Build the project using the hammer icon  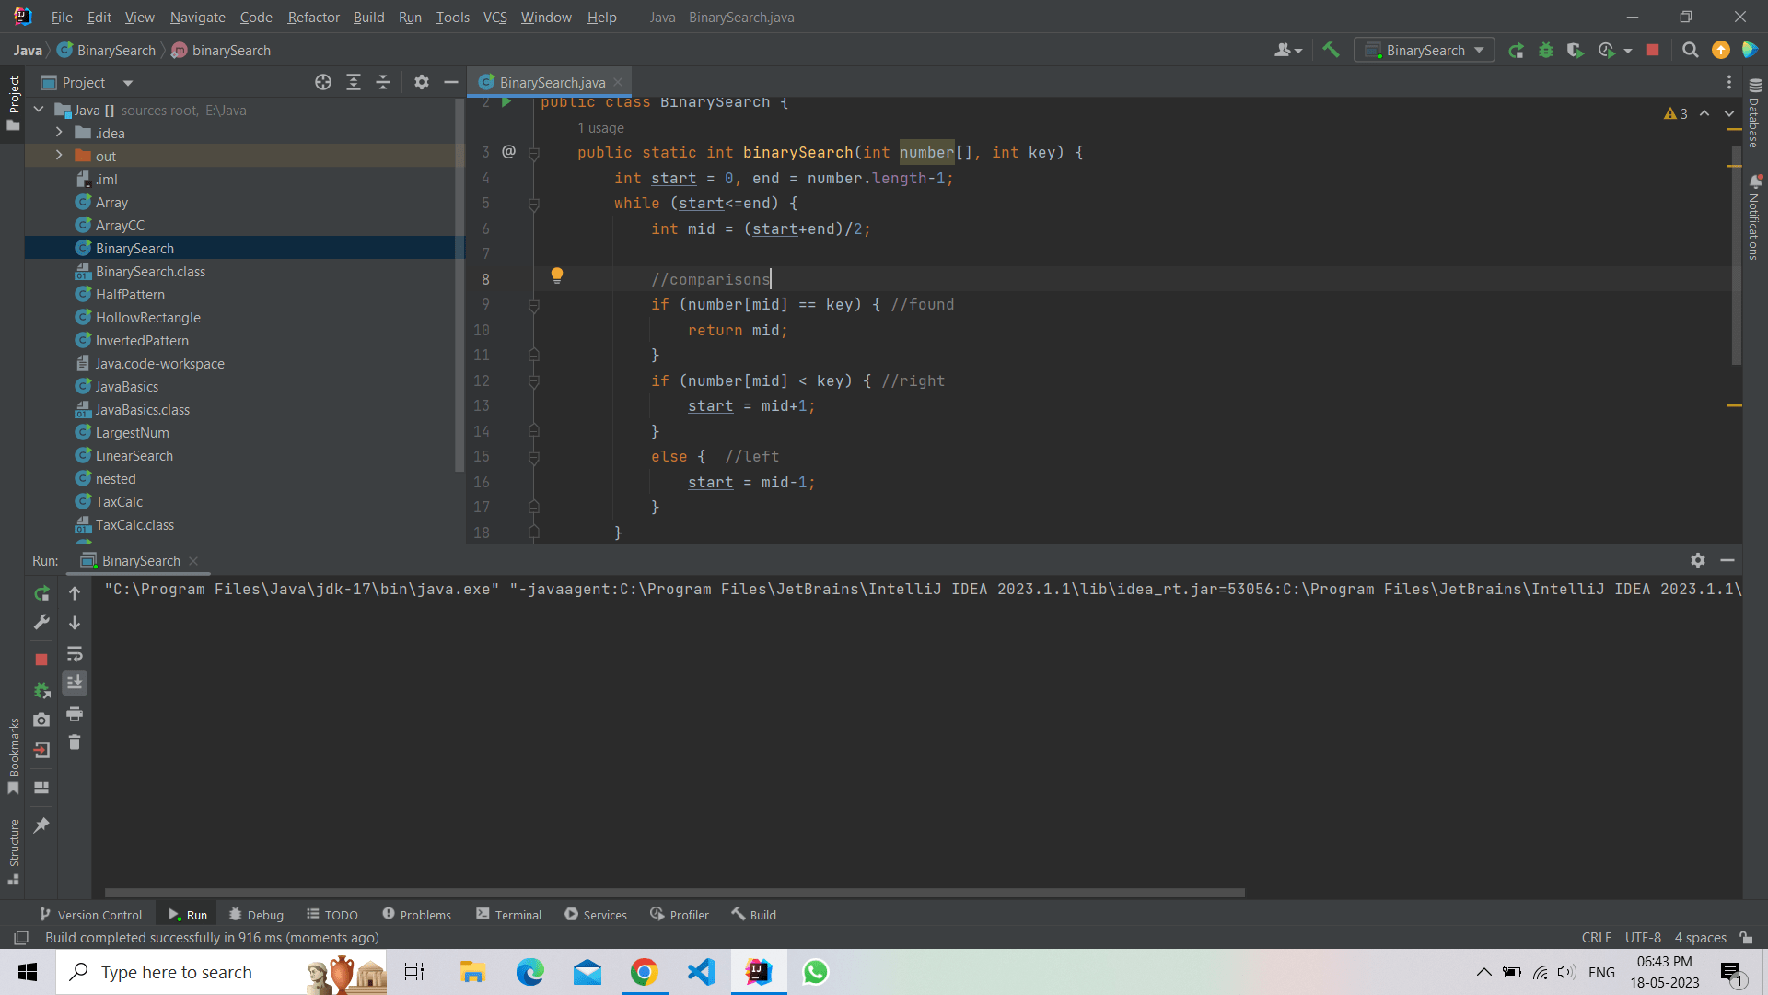click(1331, 50)
